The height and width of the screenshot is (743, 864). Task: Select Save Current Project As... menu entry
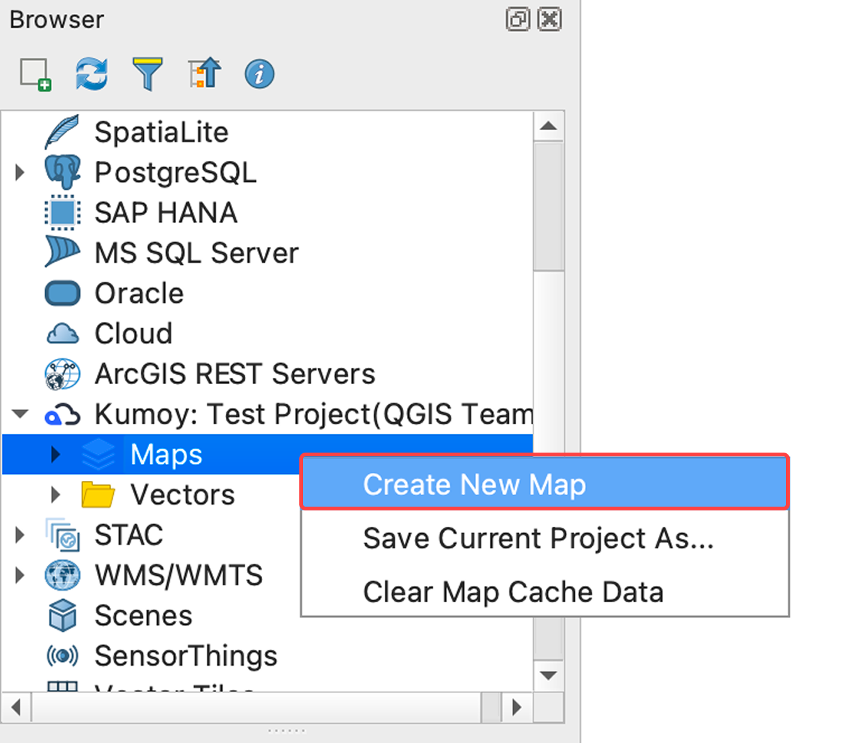538,538
